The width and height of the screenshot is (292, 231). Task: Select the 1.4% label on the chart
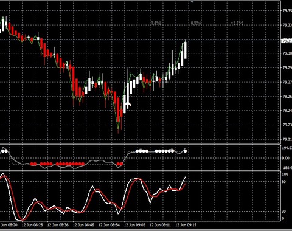[156, 23]
